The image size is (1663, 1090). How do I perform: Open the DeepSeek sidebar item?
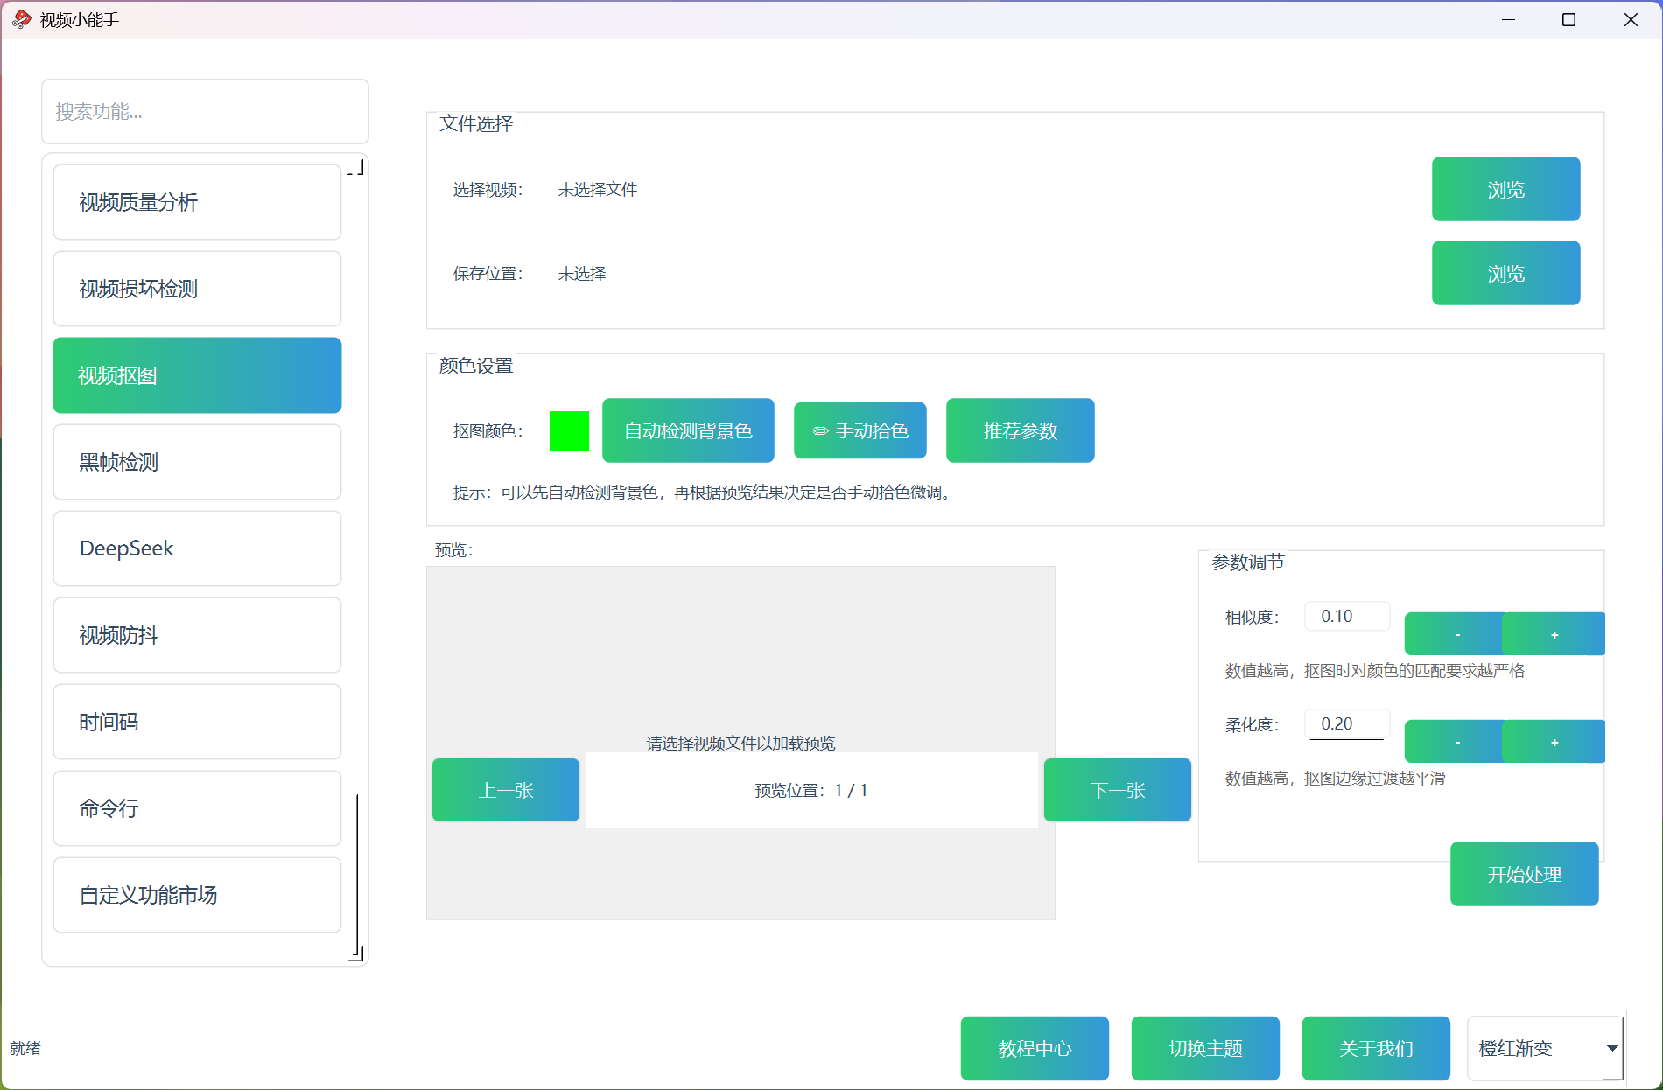click(x=197, y=548)
